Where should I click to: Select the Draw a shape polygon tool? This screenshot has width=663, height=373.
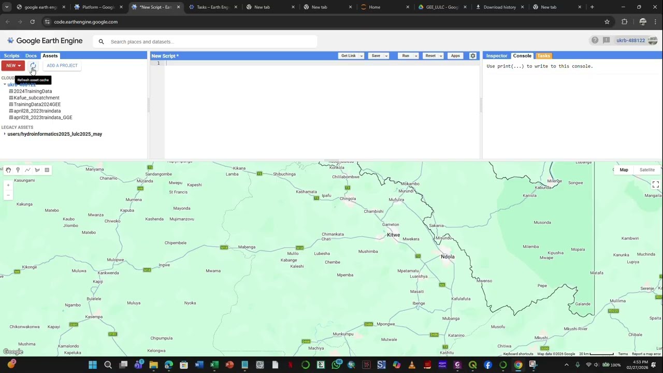tap(37, 170)
